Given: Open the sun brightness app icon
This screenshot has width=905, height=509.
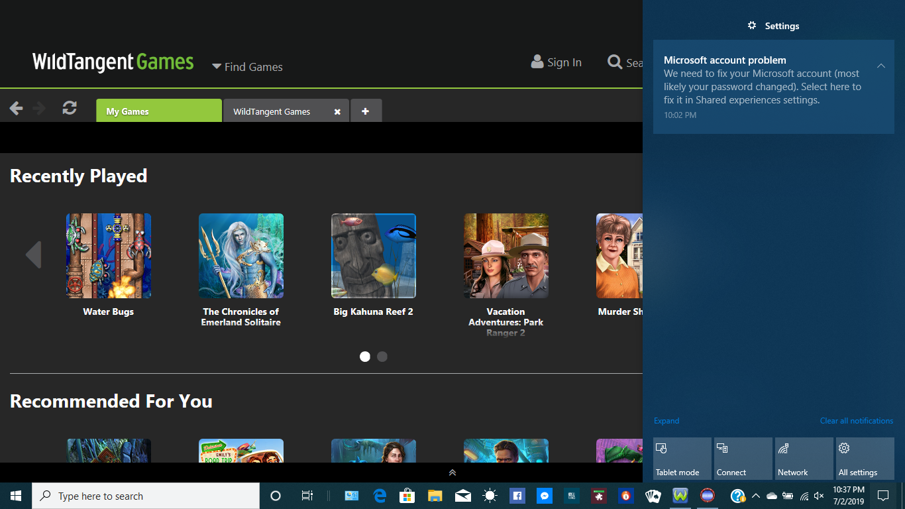Looking at the screenshot, I should coord(490,496).
